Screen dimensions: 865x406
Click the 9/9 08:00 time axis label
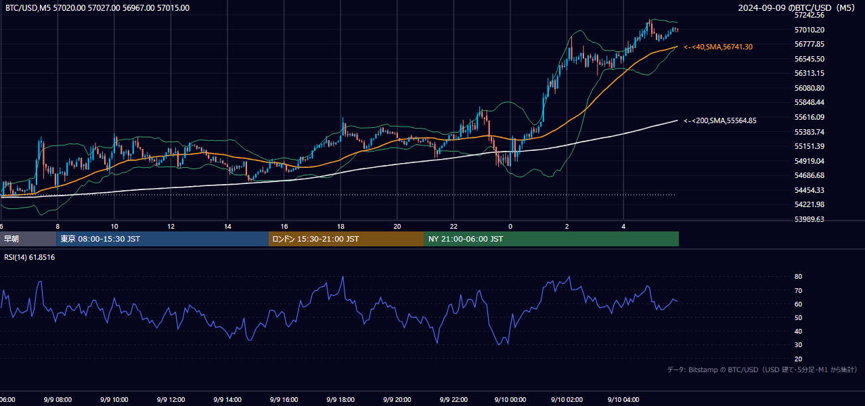[58, 400]
